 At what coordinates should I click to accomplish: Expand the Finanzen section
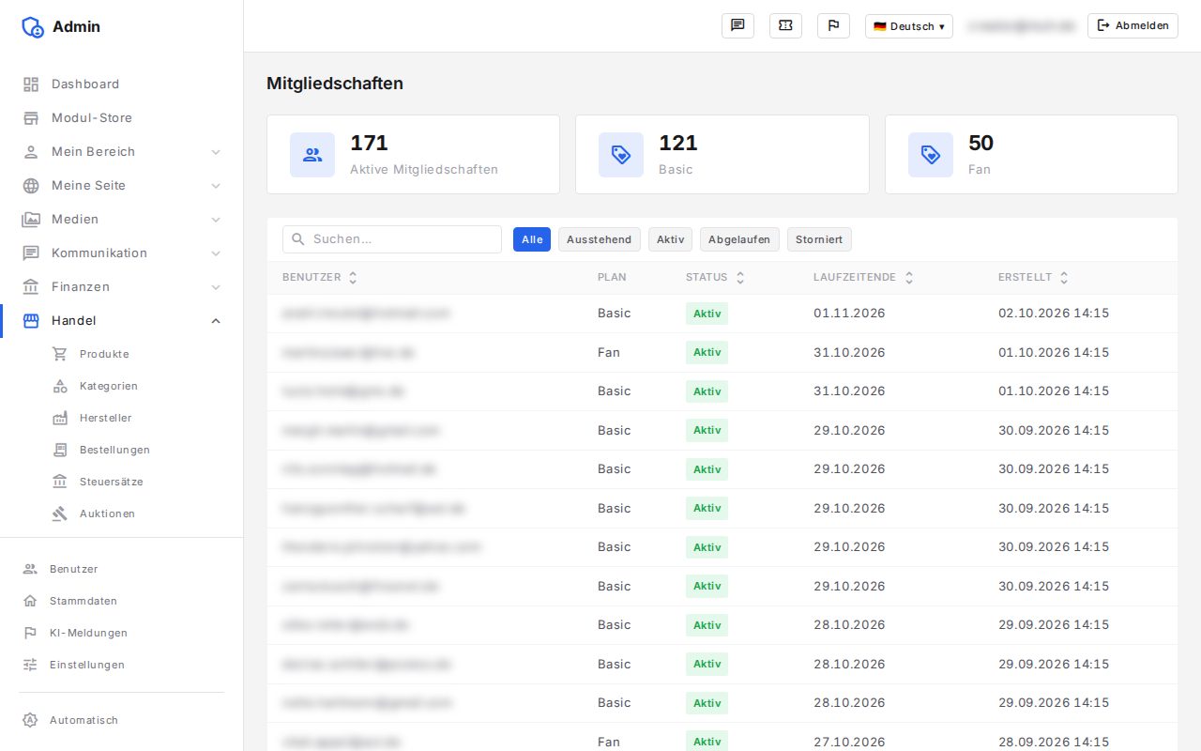pos(122,287)
